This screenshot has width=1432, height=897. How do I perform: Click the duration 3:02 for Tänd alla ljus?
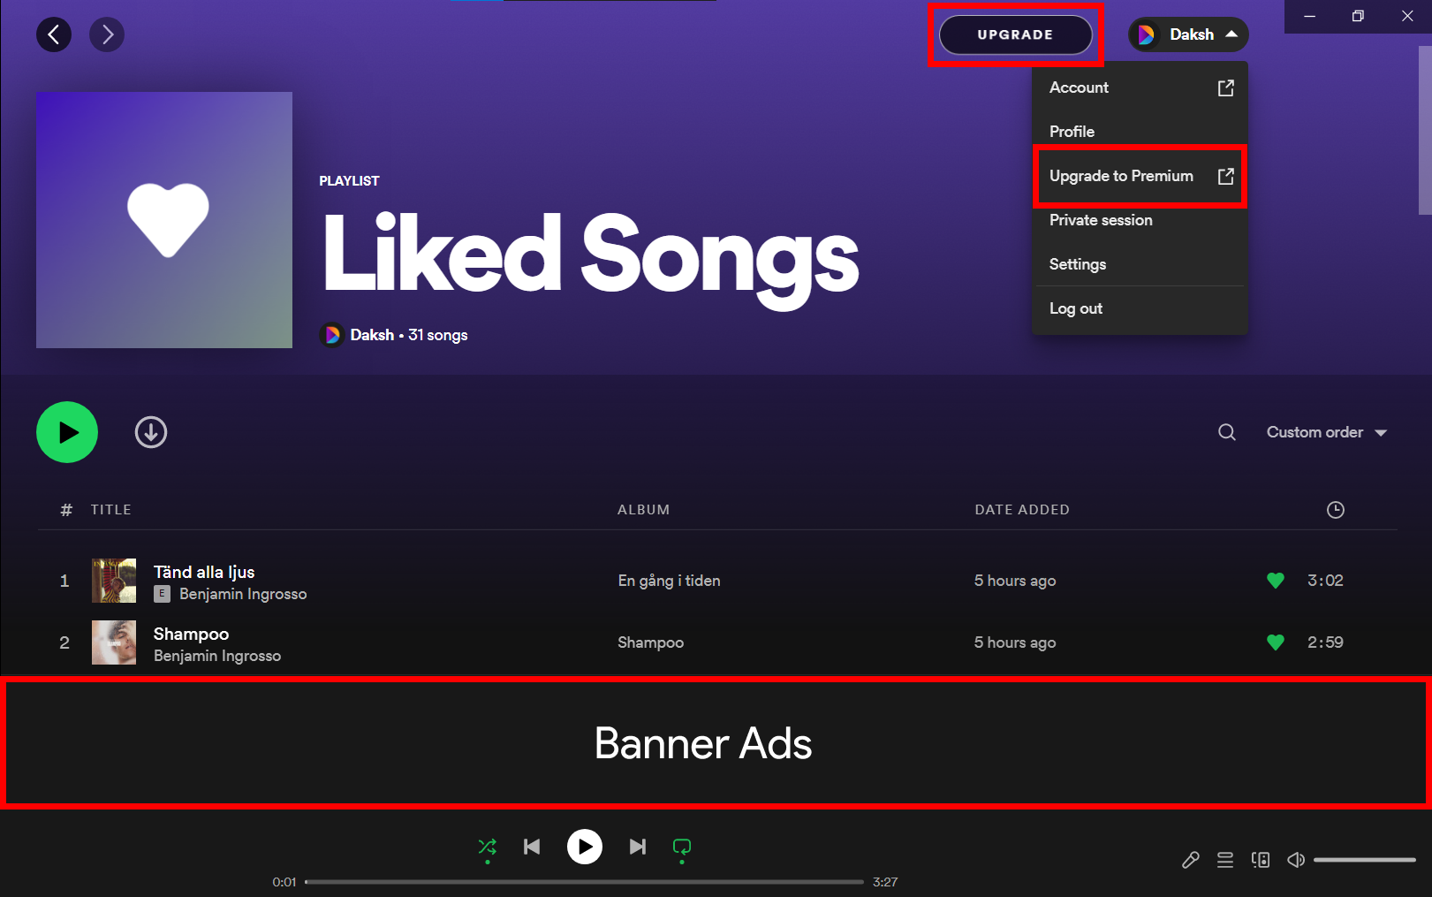1325,581
